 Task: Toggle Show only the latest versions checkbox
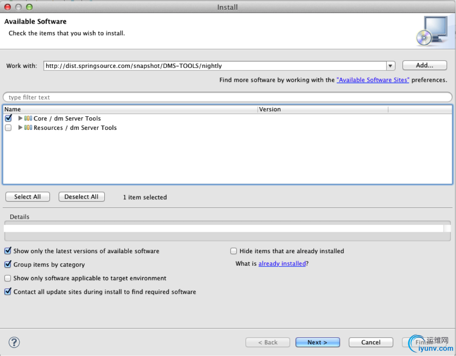[8, 251]
